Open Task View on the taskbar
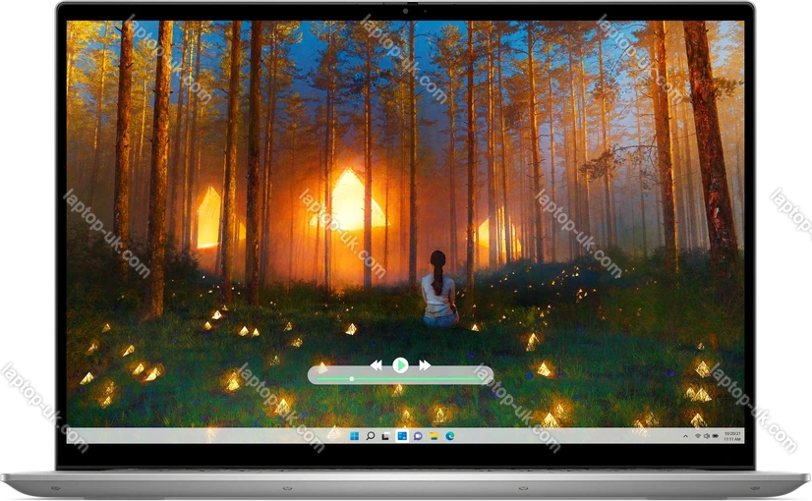 click(386, 435)
